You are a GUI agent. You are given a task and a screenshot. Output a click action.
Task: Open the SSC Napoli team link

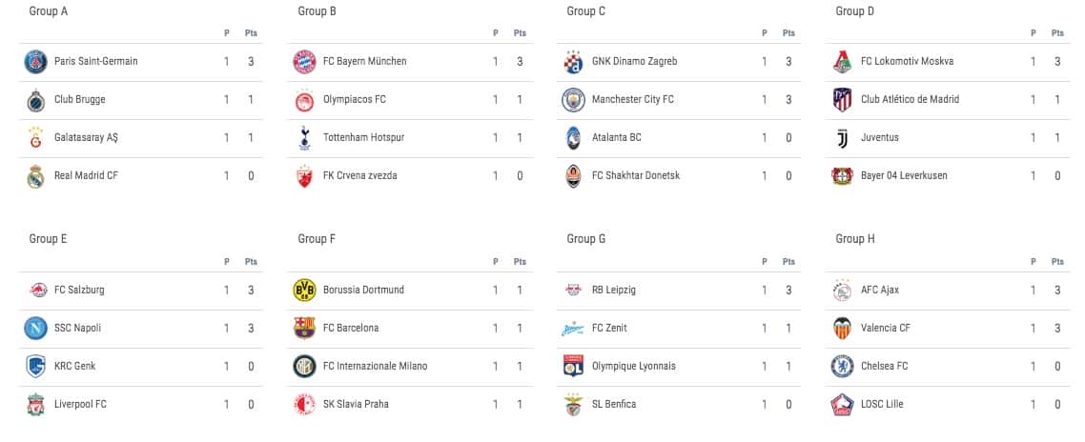(77, 328)
